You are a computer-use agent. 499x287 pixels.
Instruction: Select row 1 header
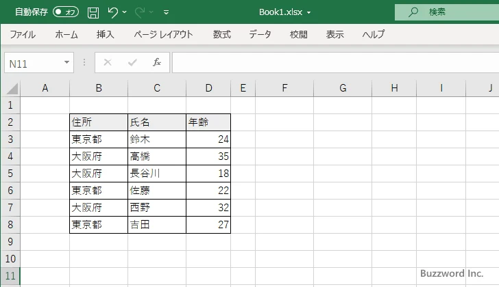click(x=10, y=105)
